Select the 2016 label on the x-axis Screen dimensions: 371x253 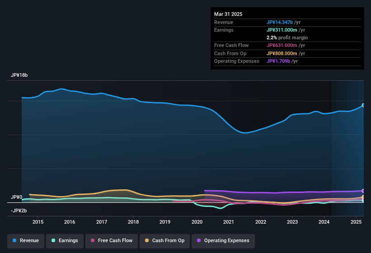70,222
